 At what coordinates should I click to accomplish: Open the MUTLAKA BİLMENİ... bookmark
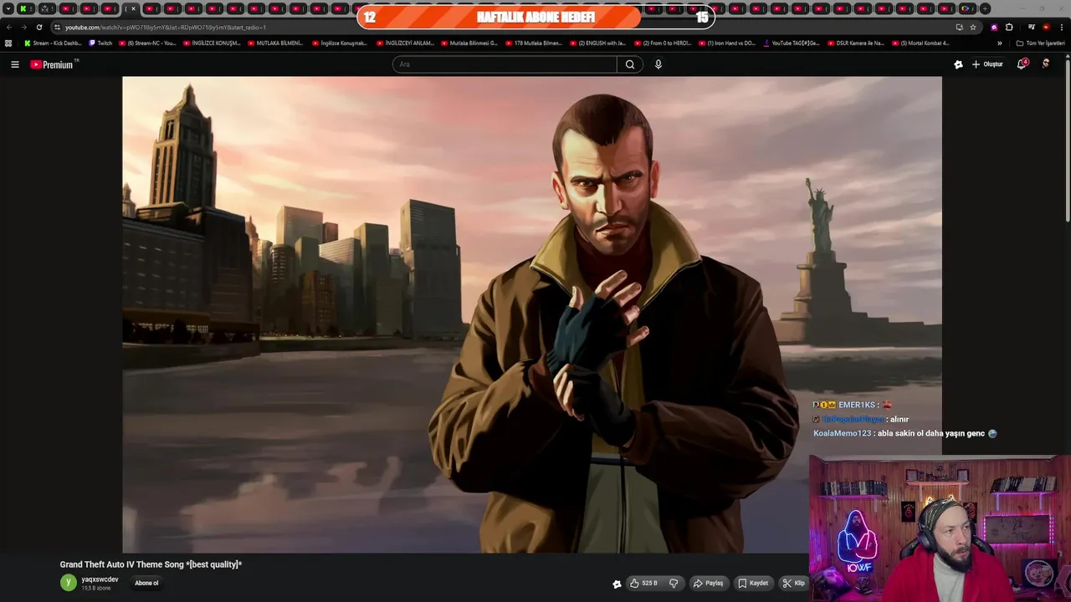(x=275, y=43)
